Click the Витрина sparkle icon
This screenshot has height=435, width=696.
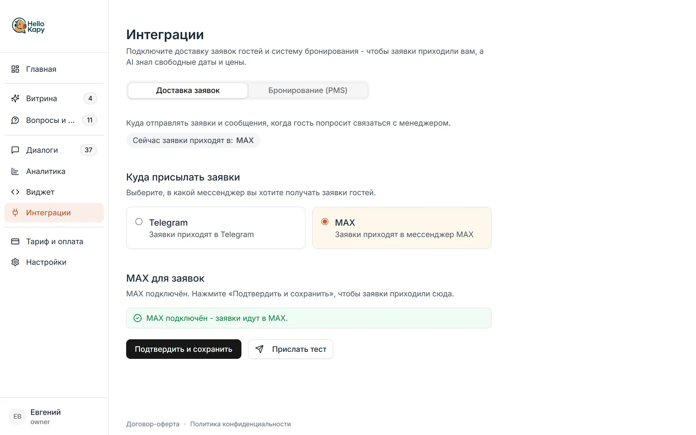point(15,98)
